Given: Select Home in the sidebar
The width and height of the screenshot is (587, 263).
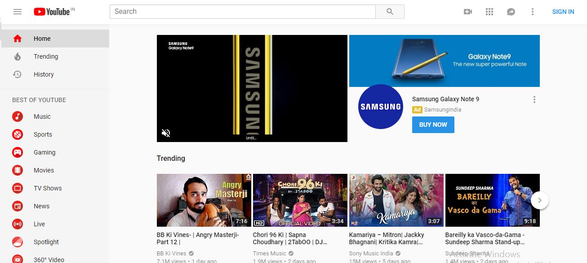Looking at the screenshot, I should tap(55, 39).
